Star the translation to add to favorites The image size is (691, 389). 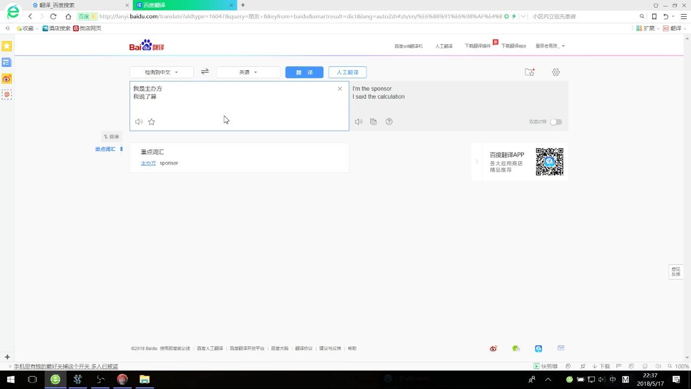[152, 122]
